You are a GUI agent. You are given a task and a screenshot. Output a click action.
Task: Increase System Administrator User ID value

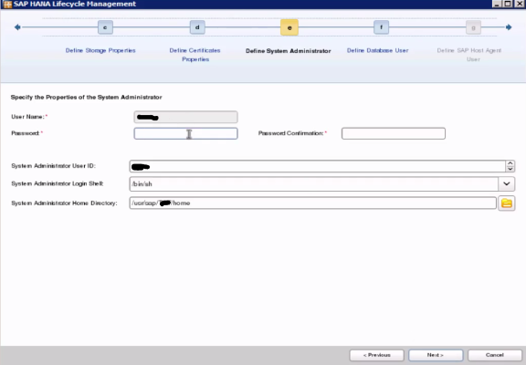pos(510,163)
